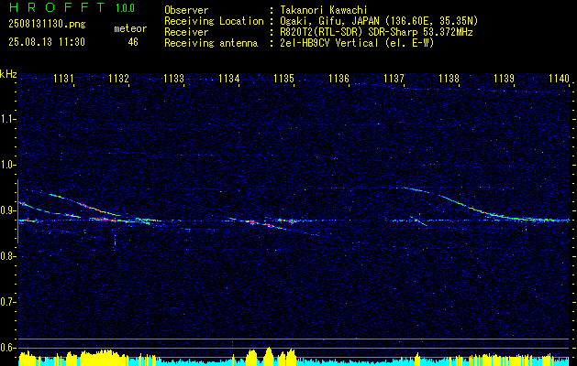The image size is (577, 366).
Task: Select receiver text R820T2(RTL-SDR) SDR-Sharp 53.372MHz
Action: point(376,32)
